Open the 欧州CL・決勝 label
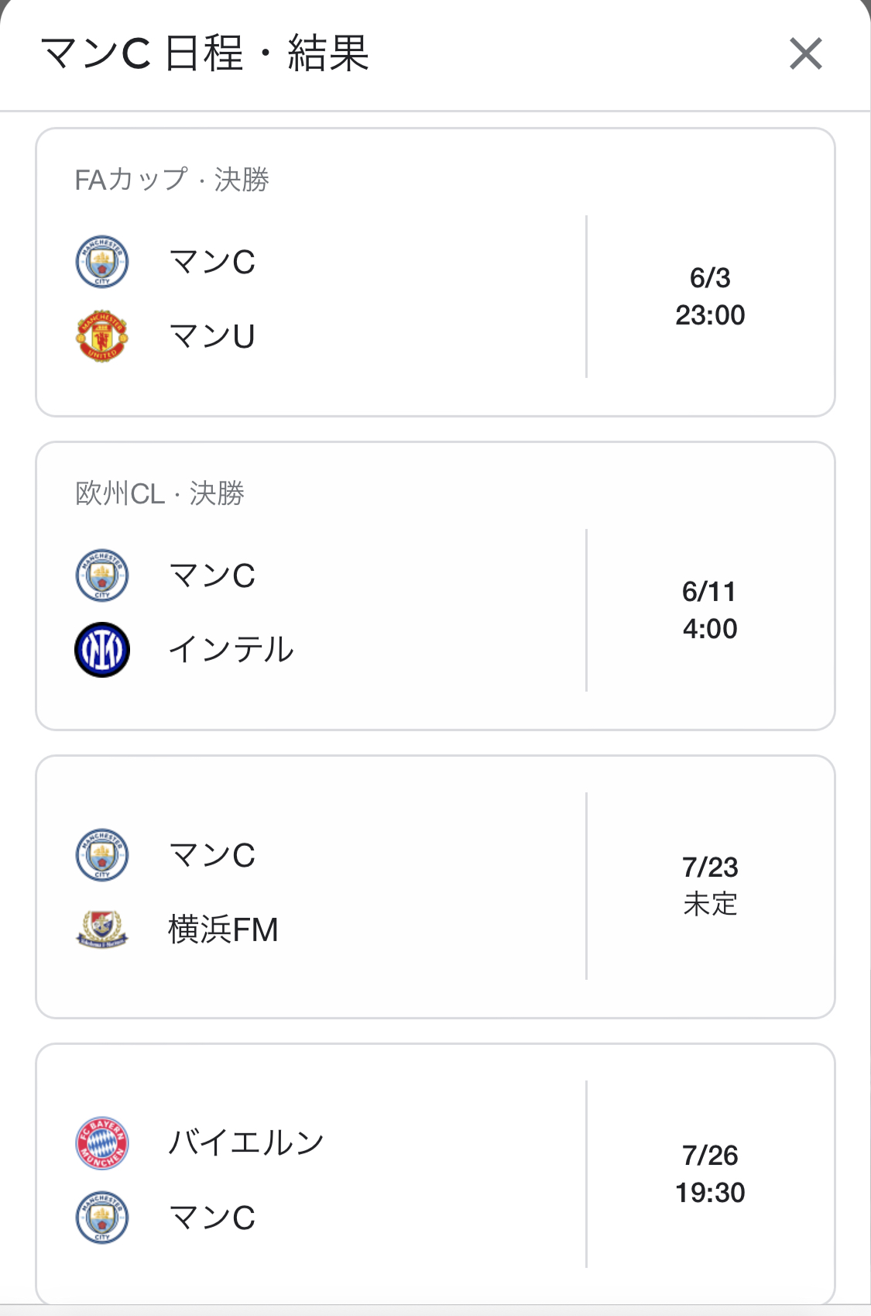This screenshot has width=871, height=1316. (159, 493)
